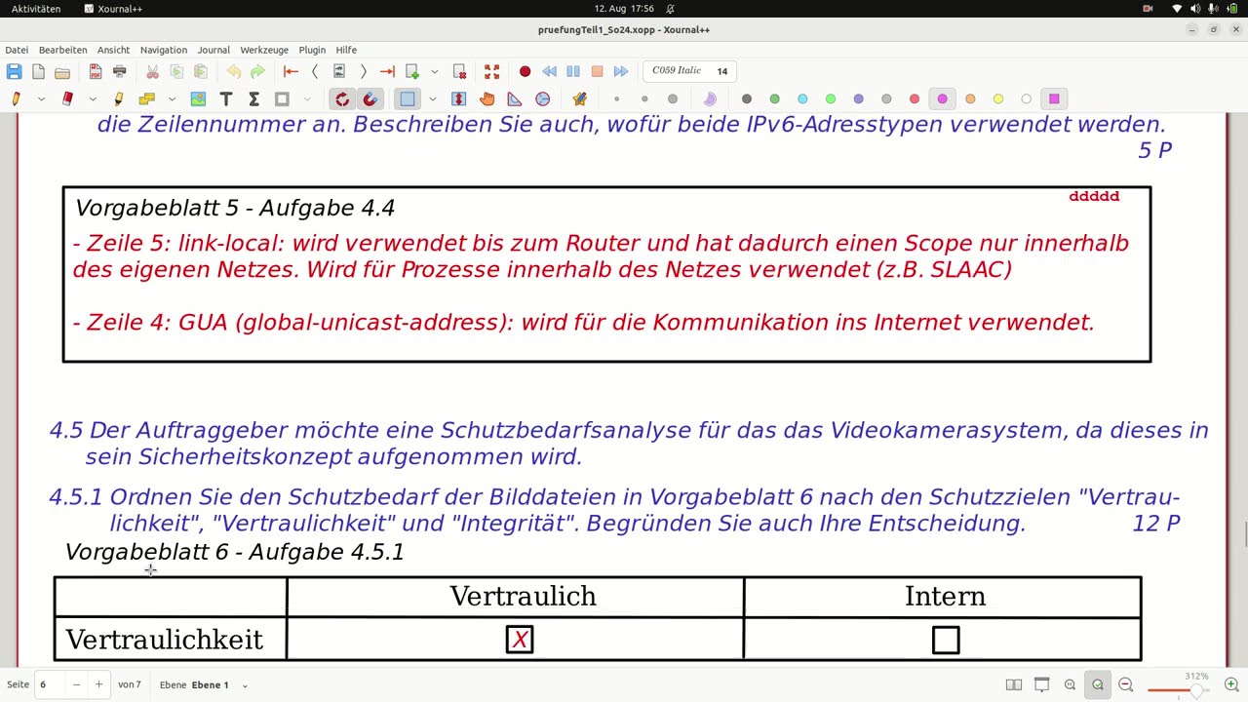Open the Navigation menu
Screen dimensions: 1248x702
[x=164, y=50]
